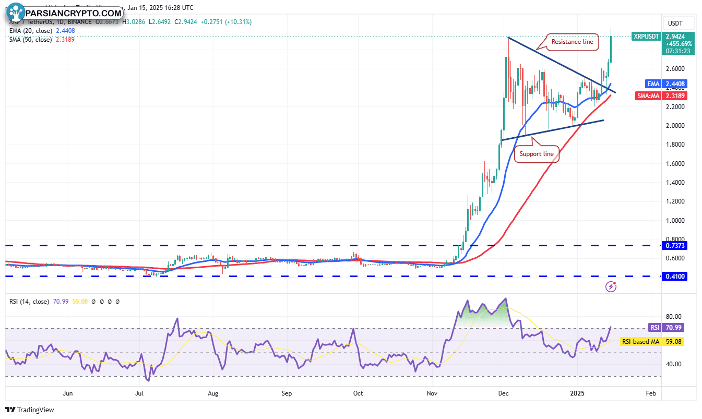Click the Jul label on the time axis

tap(139, 392)
